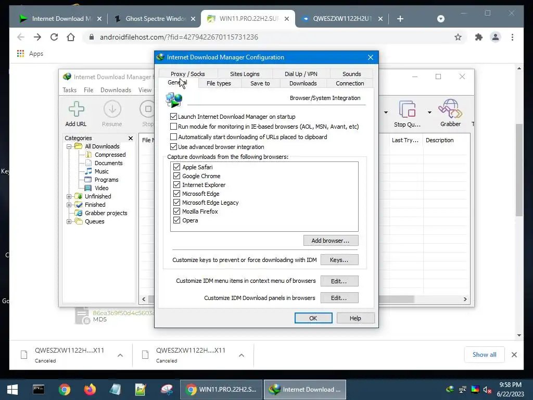The height and width of the screenshot is (400, 533).
Task: Click Edit... for context menu items
Action: [x=339, y=281]
